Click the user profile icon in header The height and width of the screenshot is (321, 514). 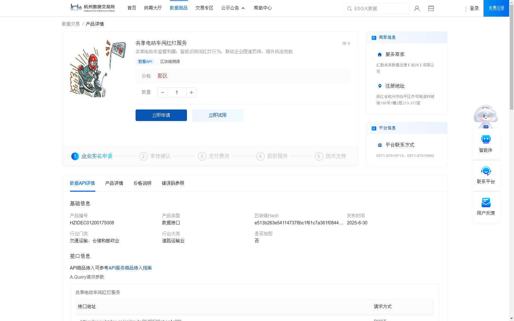pos(417,8)
